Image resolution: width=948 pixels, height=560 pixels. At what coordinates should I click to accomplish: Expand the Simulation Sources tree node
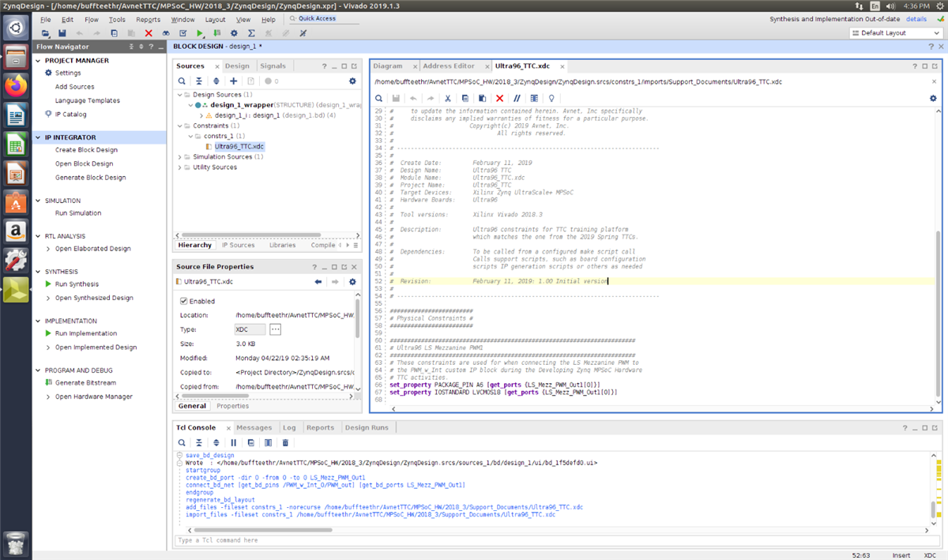179,157
